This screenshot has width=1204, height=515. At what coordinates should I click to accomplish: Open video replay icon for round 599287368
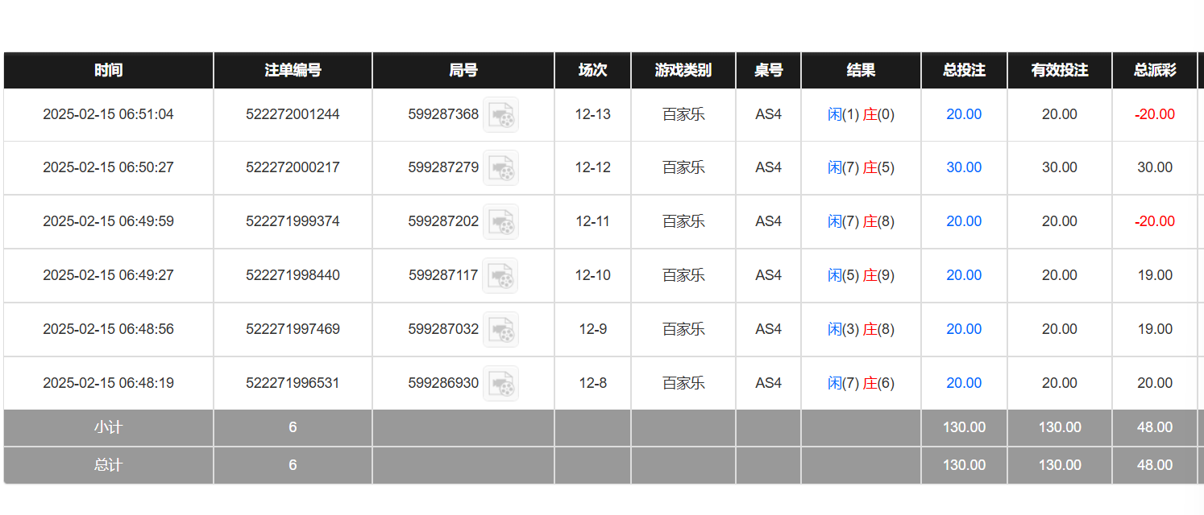(500, 115)
